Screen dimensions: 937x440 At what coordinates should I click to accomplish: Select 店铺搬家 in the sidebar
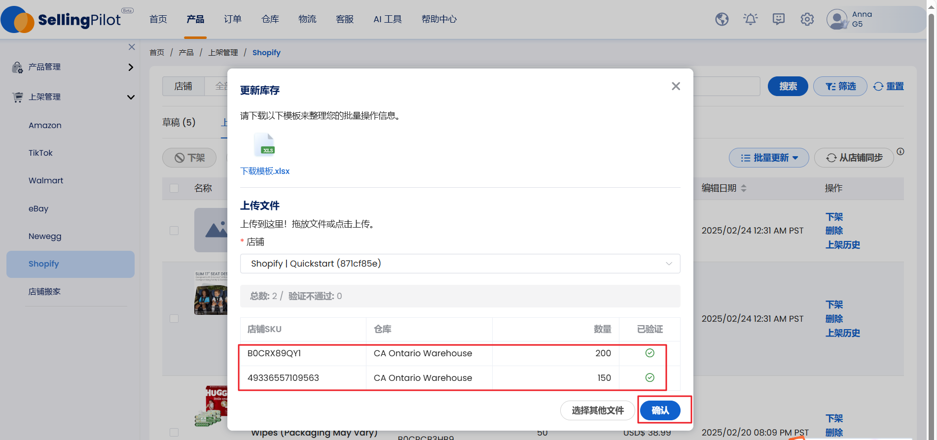pyautogui.click(x=44, y=292)
